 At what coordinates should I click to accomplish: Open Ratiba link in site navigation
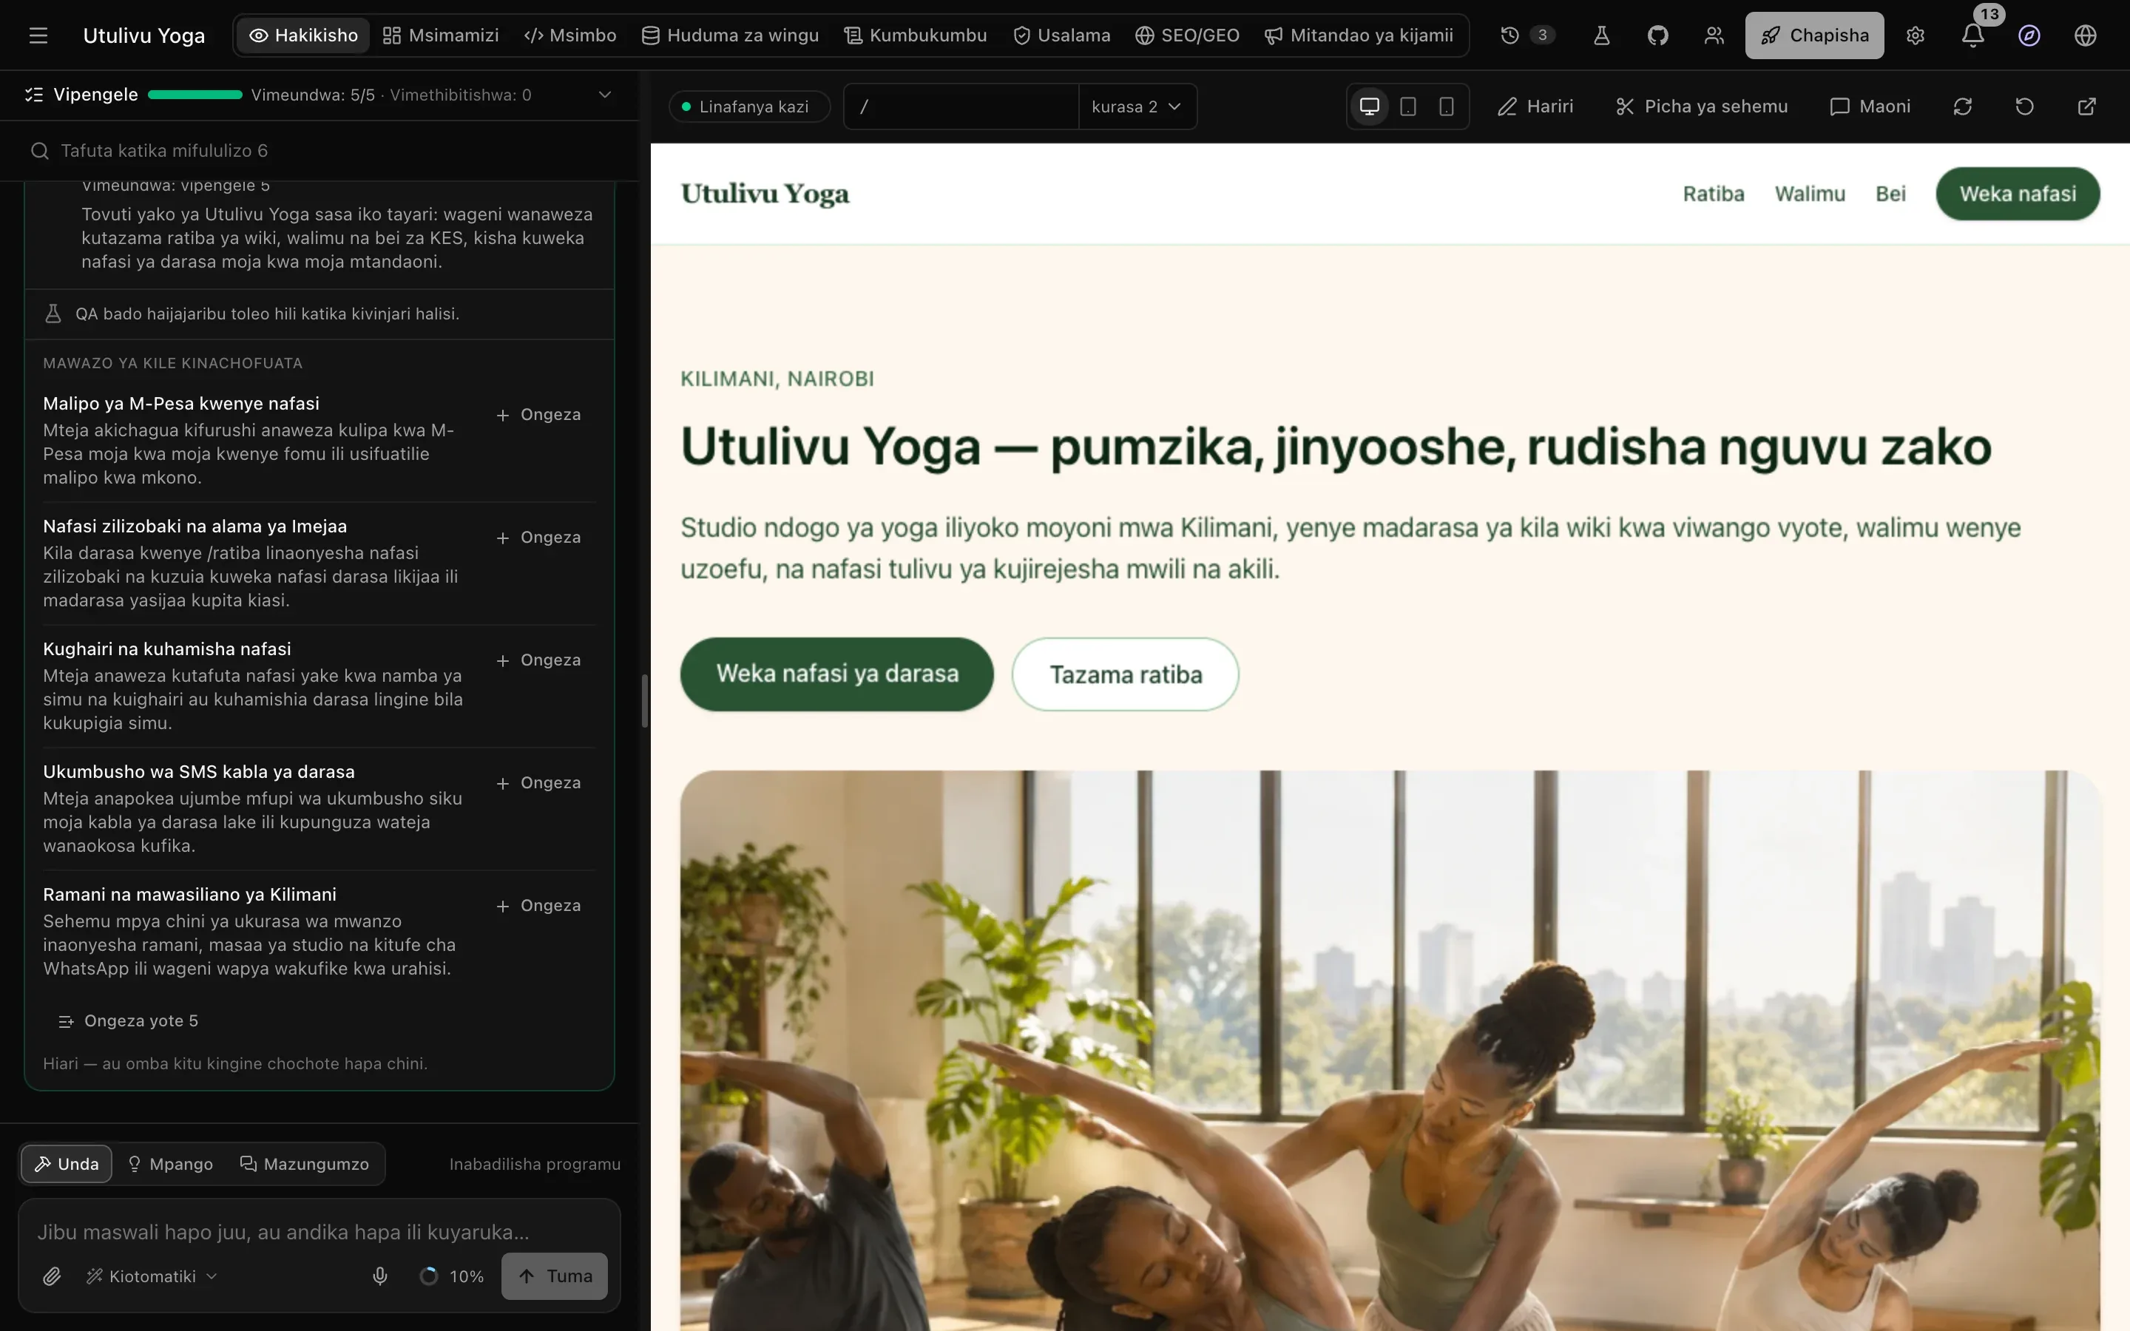(1713, 194)
